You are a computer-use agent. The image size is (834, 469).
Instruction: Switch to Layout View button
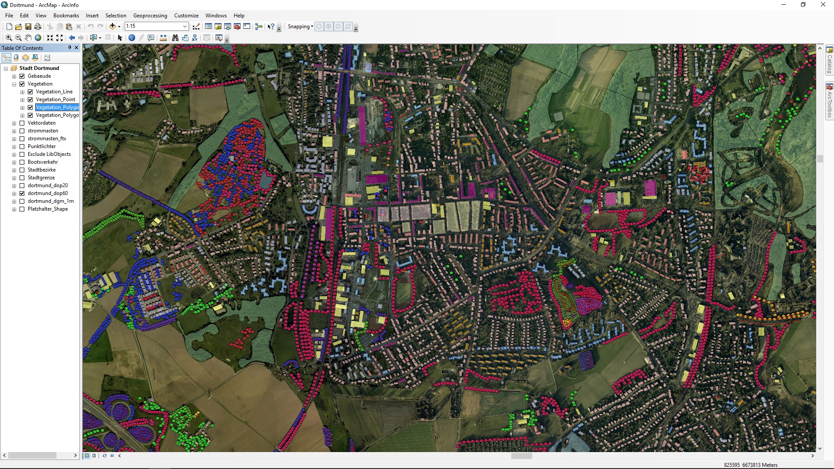click(94, 456)
